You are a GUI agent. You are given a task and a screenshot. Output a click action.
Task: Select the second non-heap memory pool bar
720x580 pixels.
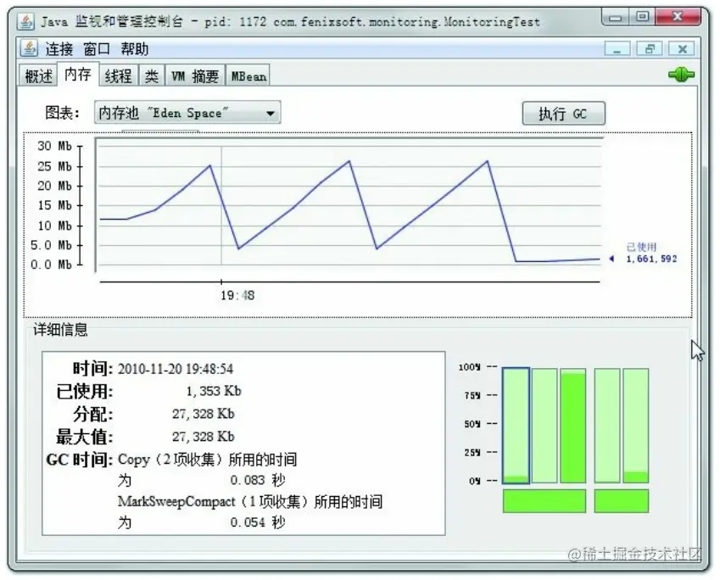pos(636,425)
